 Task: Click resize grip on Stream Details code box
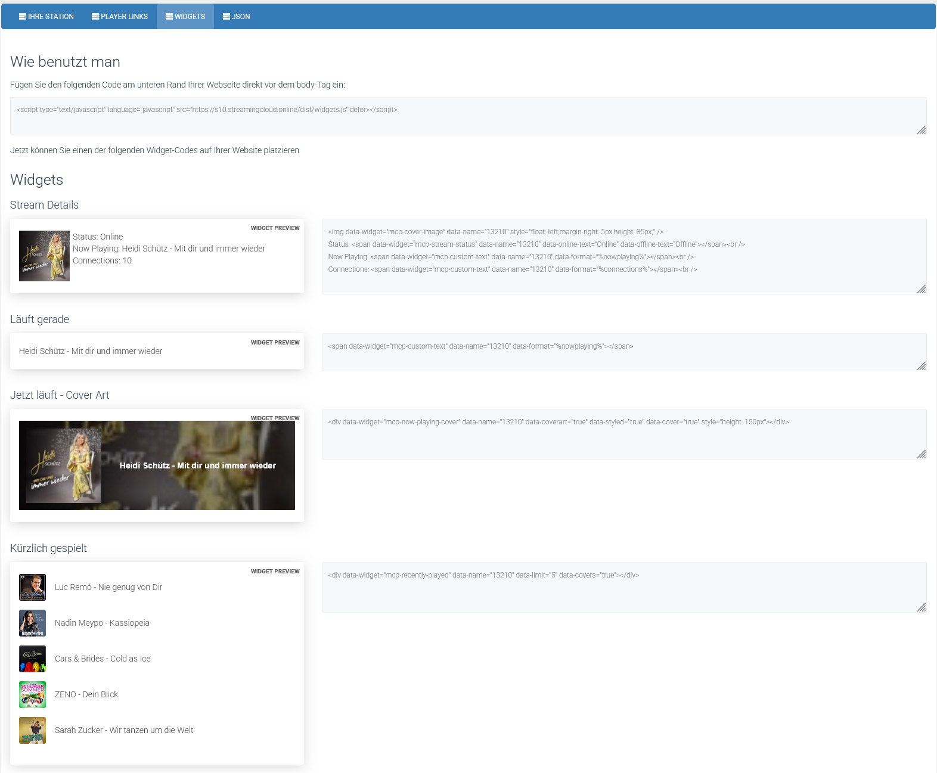pyautogui.click(x=922, y=289)
